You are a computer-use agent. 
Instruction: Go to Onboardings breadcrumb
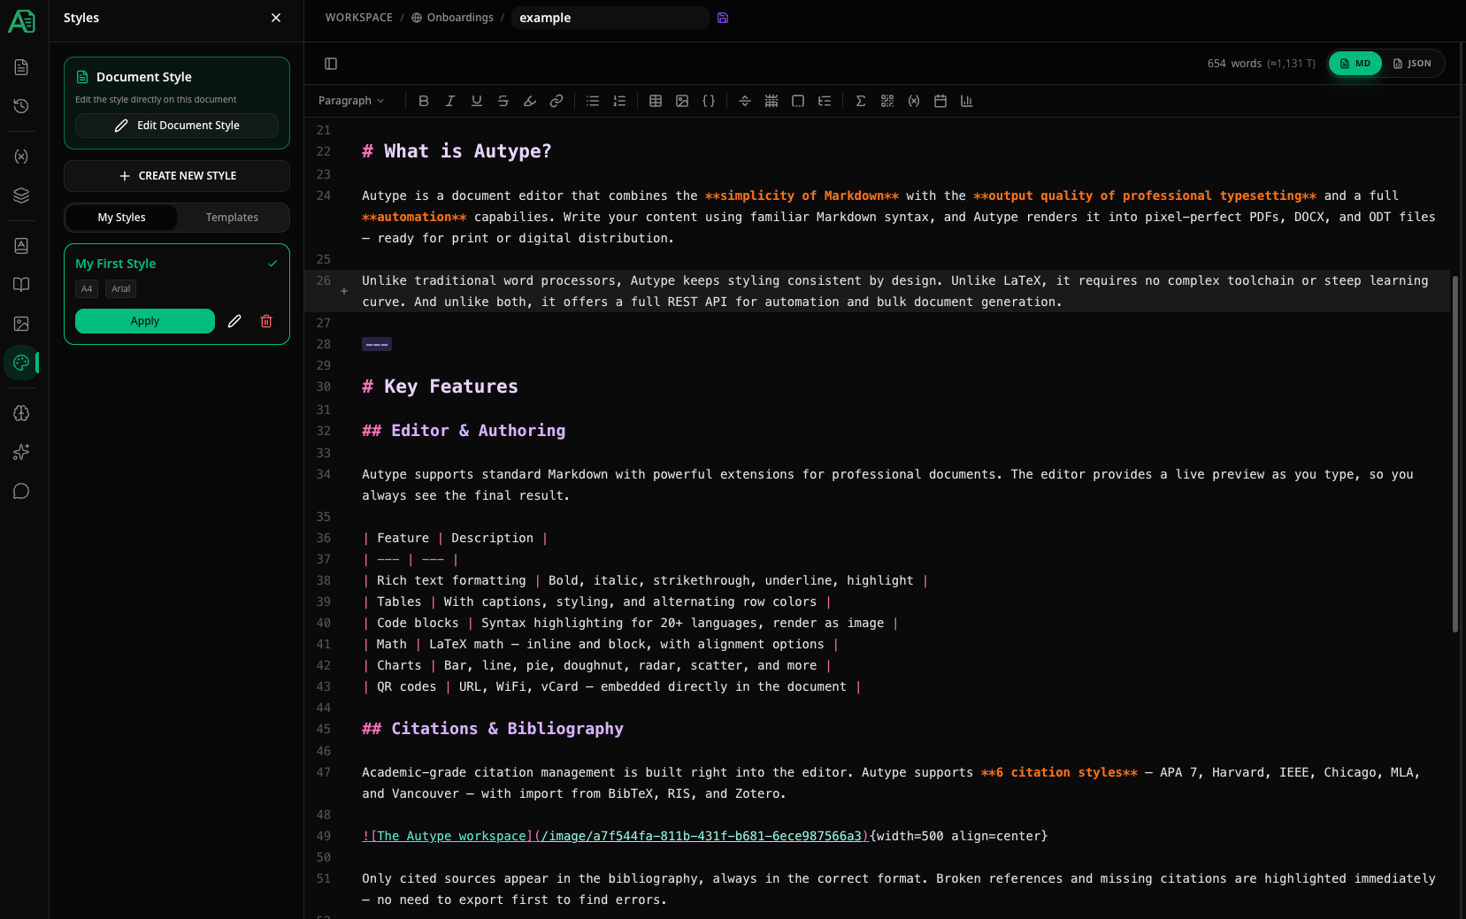pos(452,18)
